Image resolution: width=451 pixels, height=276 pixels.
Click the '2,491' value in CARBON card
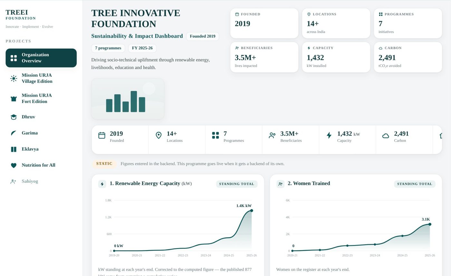pos(387,58)
